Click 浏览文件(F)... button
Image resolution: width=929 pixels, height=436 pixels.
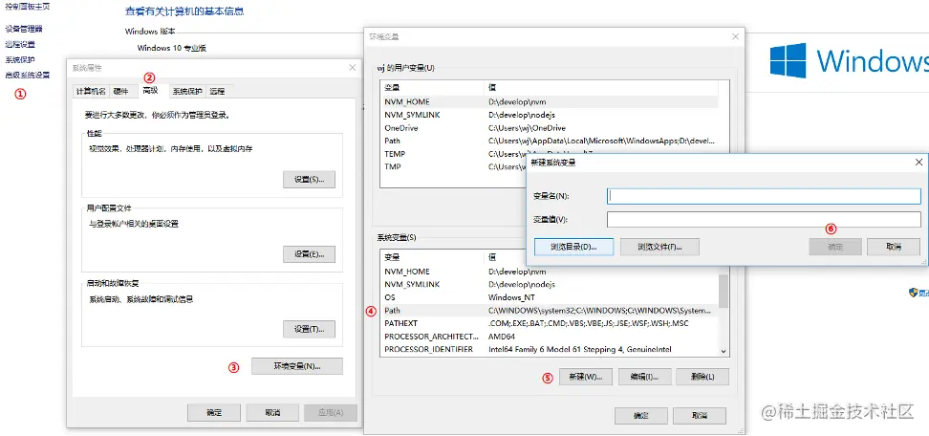click(660, 247)
